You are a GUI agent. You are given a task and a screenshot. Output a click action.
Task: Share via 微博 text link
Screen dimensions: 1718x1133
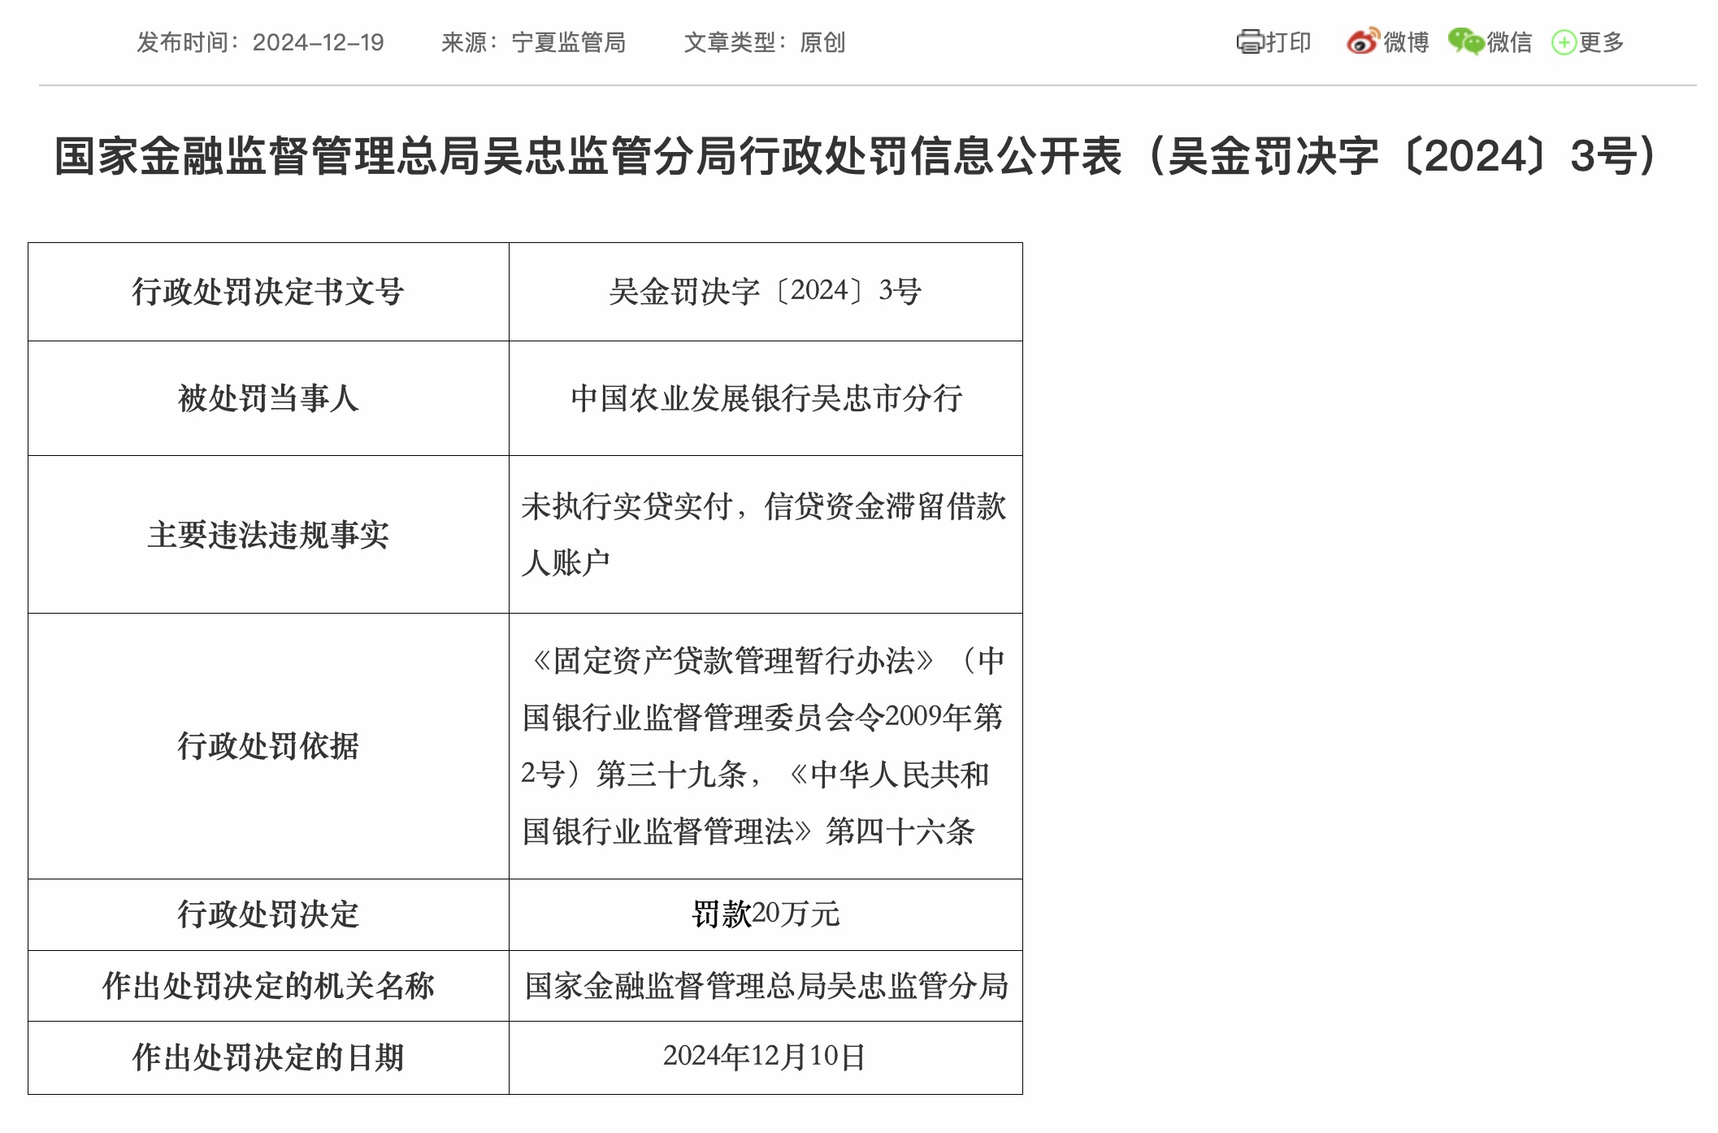tap(1406, 41)
